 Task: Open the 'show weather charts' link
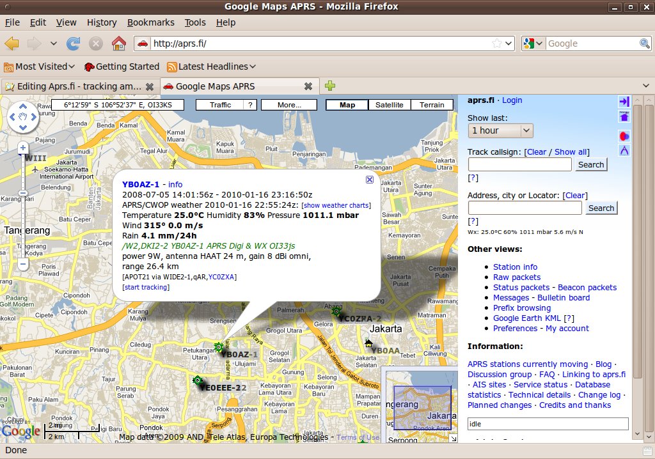click(336, 205)
